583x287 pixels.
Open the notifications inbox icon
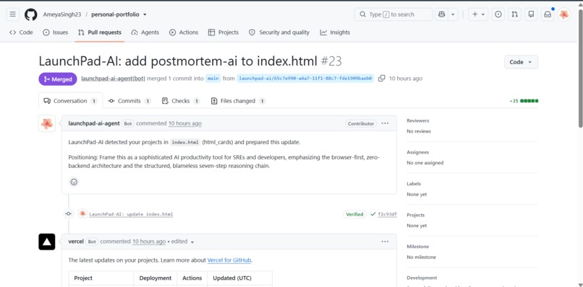click(x=548, y=14)
